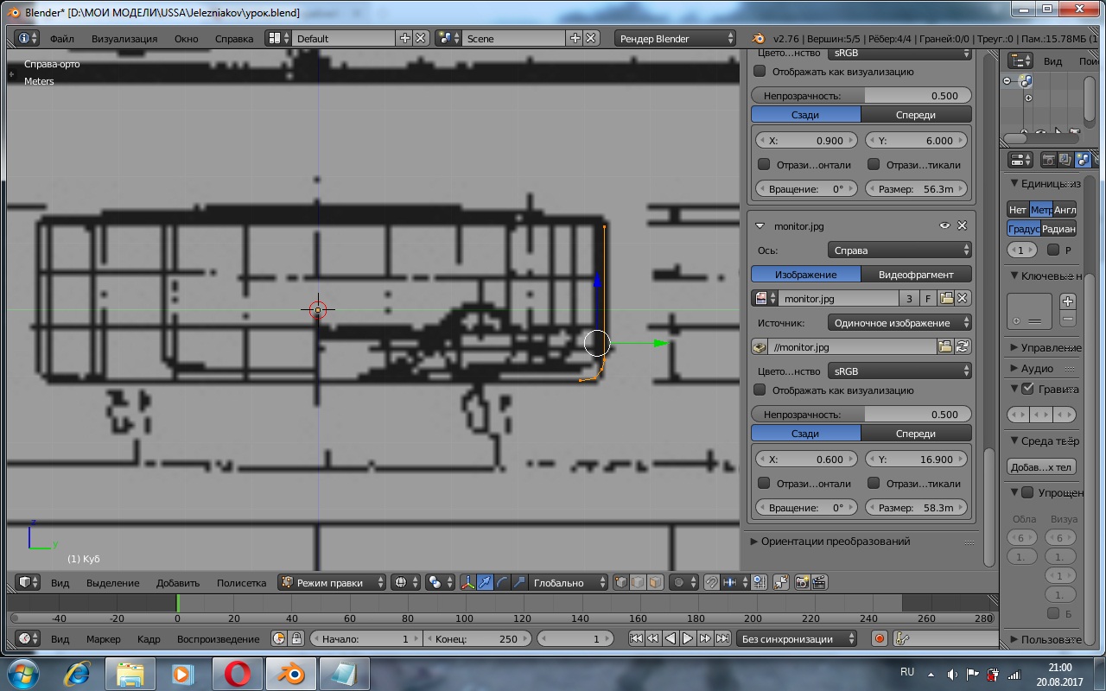Open the Визуализация menu
This screenshot has height=691, width=1106.
[x=124, y=38]
